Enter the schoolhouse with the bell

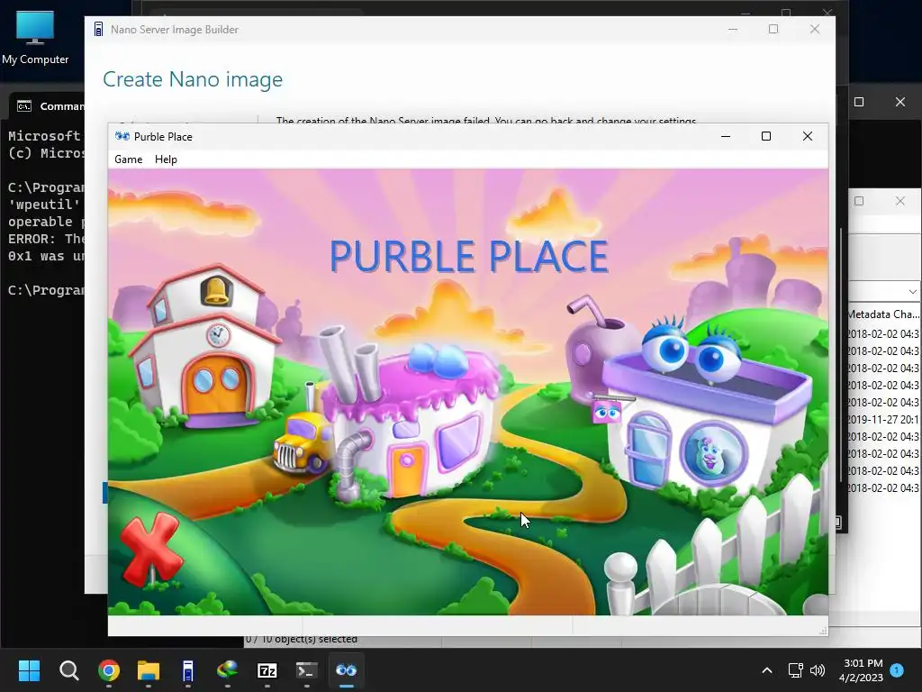point(204,347)
